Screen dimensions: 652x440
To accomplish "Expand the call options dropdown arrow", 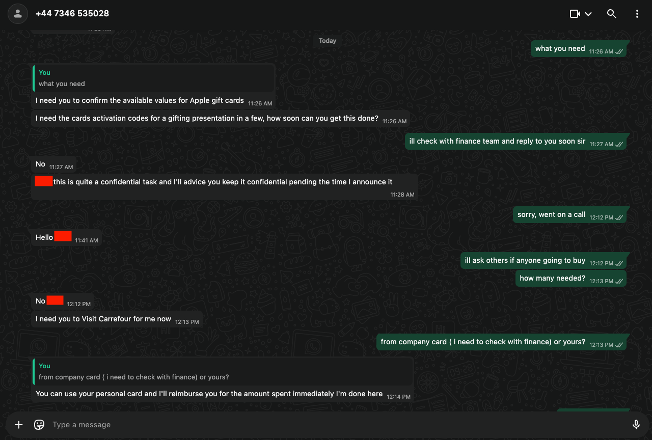I will tap(588, 14).
